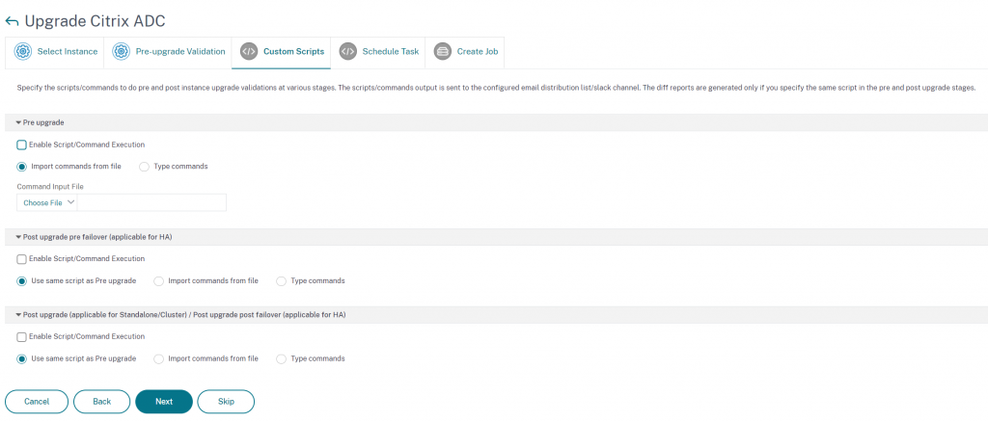This screenshot has height=422, width=988.
Task: Go back using the arrow beside Upgrade Citrix ADC
Action: (x=12, y=21)
